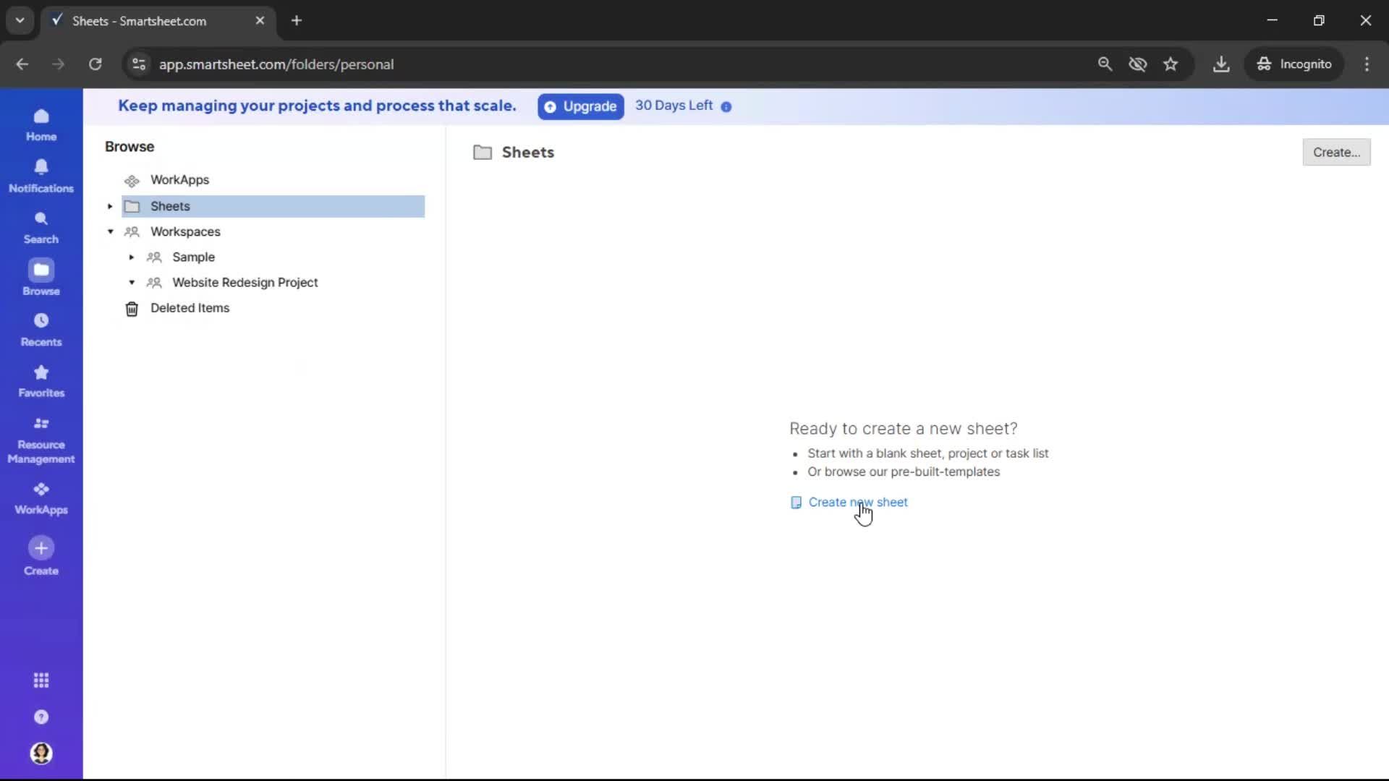Collapse the Workspaces section

(x=110, y=232)
